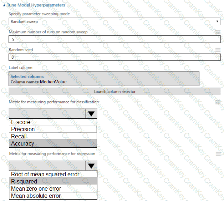Select Recall from classification metrics
The width and height of the screenshot is (224, 201).
point(53,136)
